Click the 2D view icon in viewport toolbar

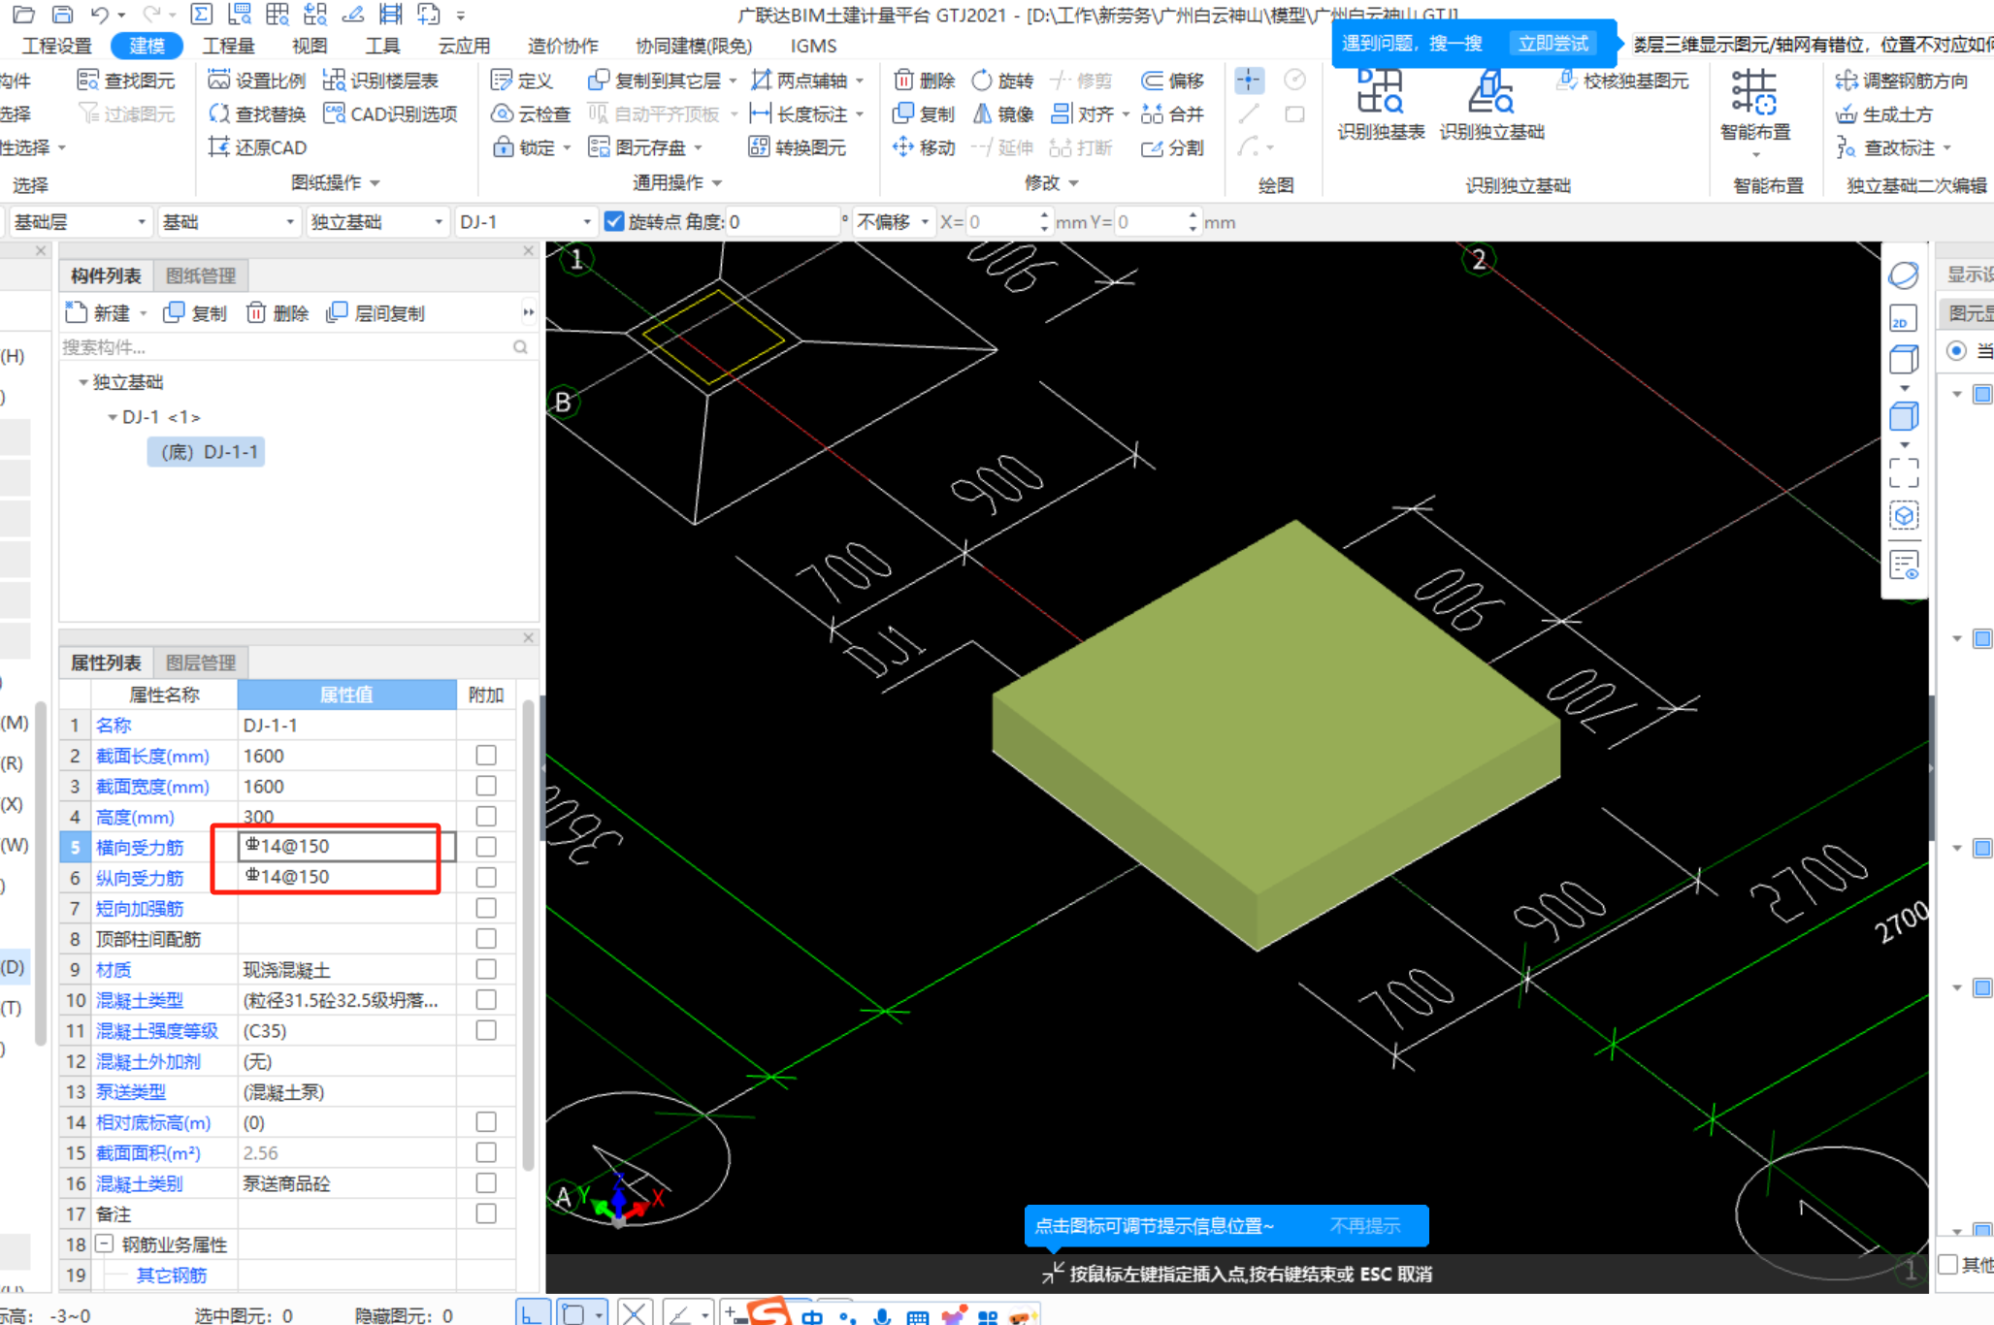(1904, 317)
